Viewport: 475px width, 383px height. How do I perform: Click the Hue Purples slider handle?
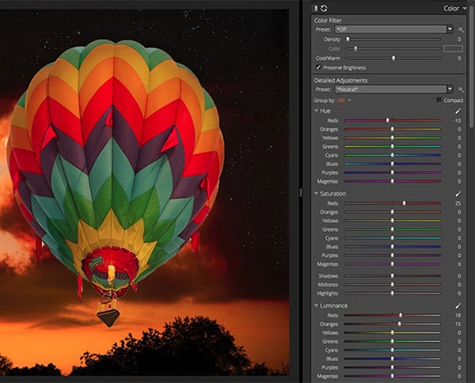[x=393, y=173]
